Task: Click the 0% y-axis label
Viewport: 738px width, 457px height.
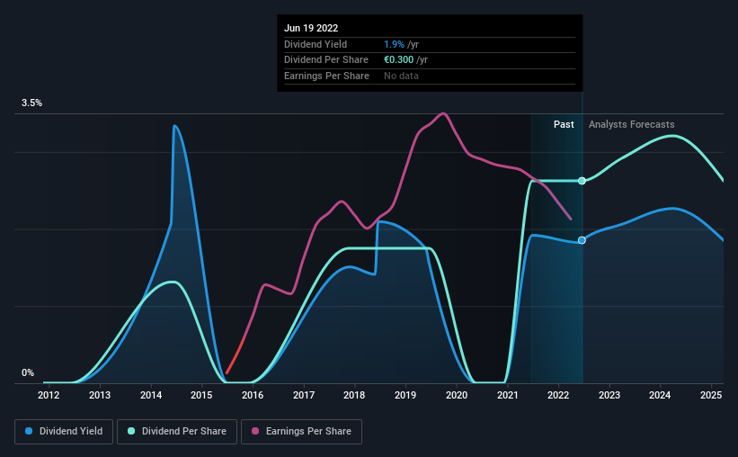Action: (28, 372)
